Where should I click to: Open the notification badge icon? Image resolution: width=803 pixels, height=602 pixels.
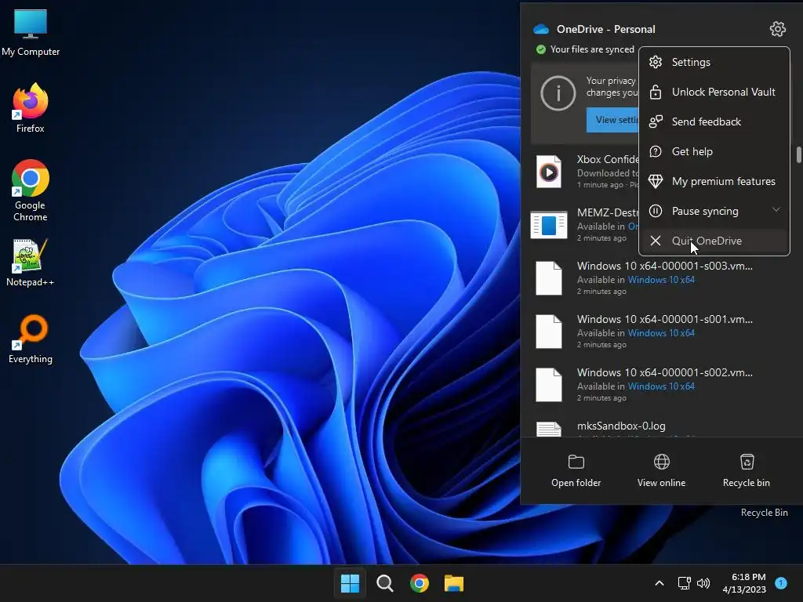click(x=781, y=582)
